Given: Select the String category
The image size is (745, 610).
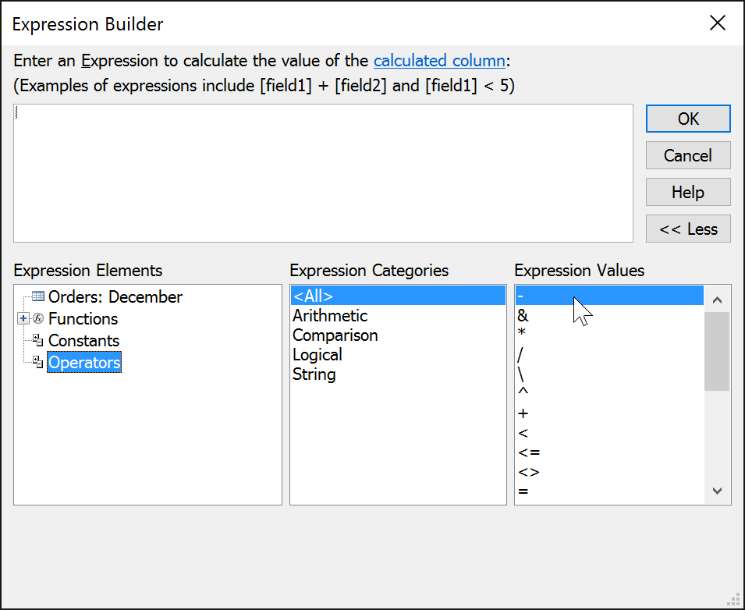Looking at the screenshot, I should click(x=314, y=374).
